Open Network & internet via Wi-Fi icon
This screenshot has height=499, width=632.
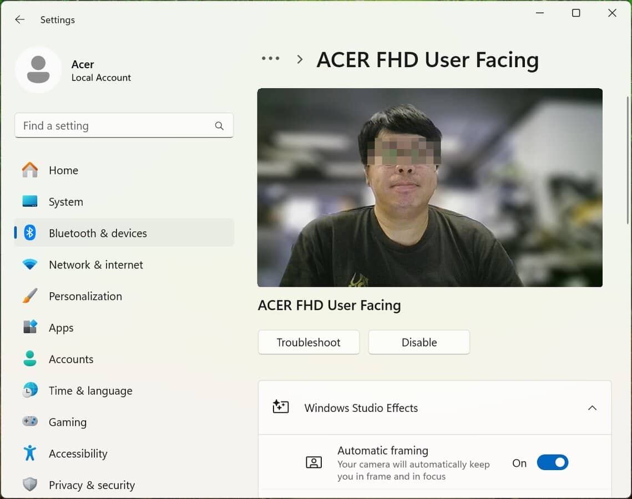tap(30, 265)
